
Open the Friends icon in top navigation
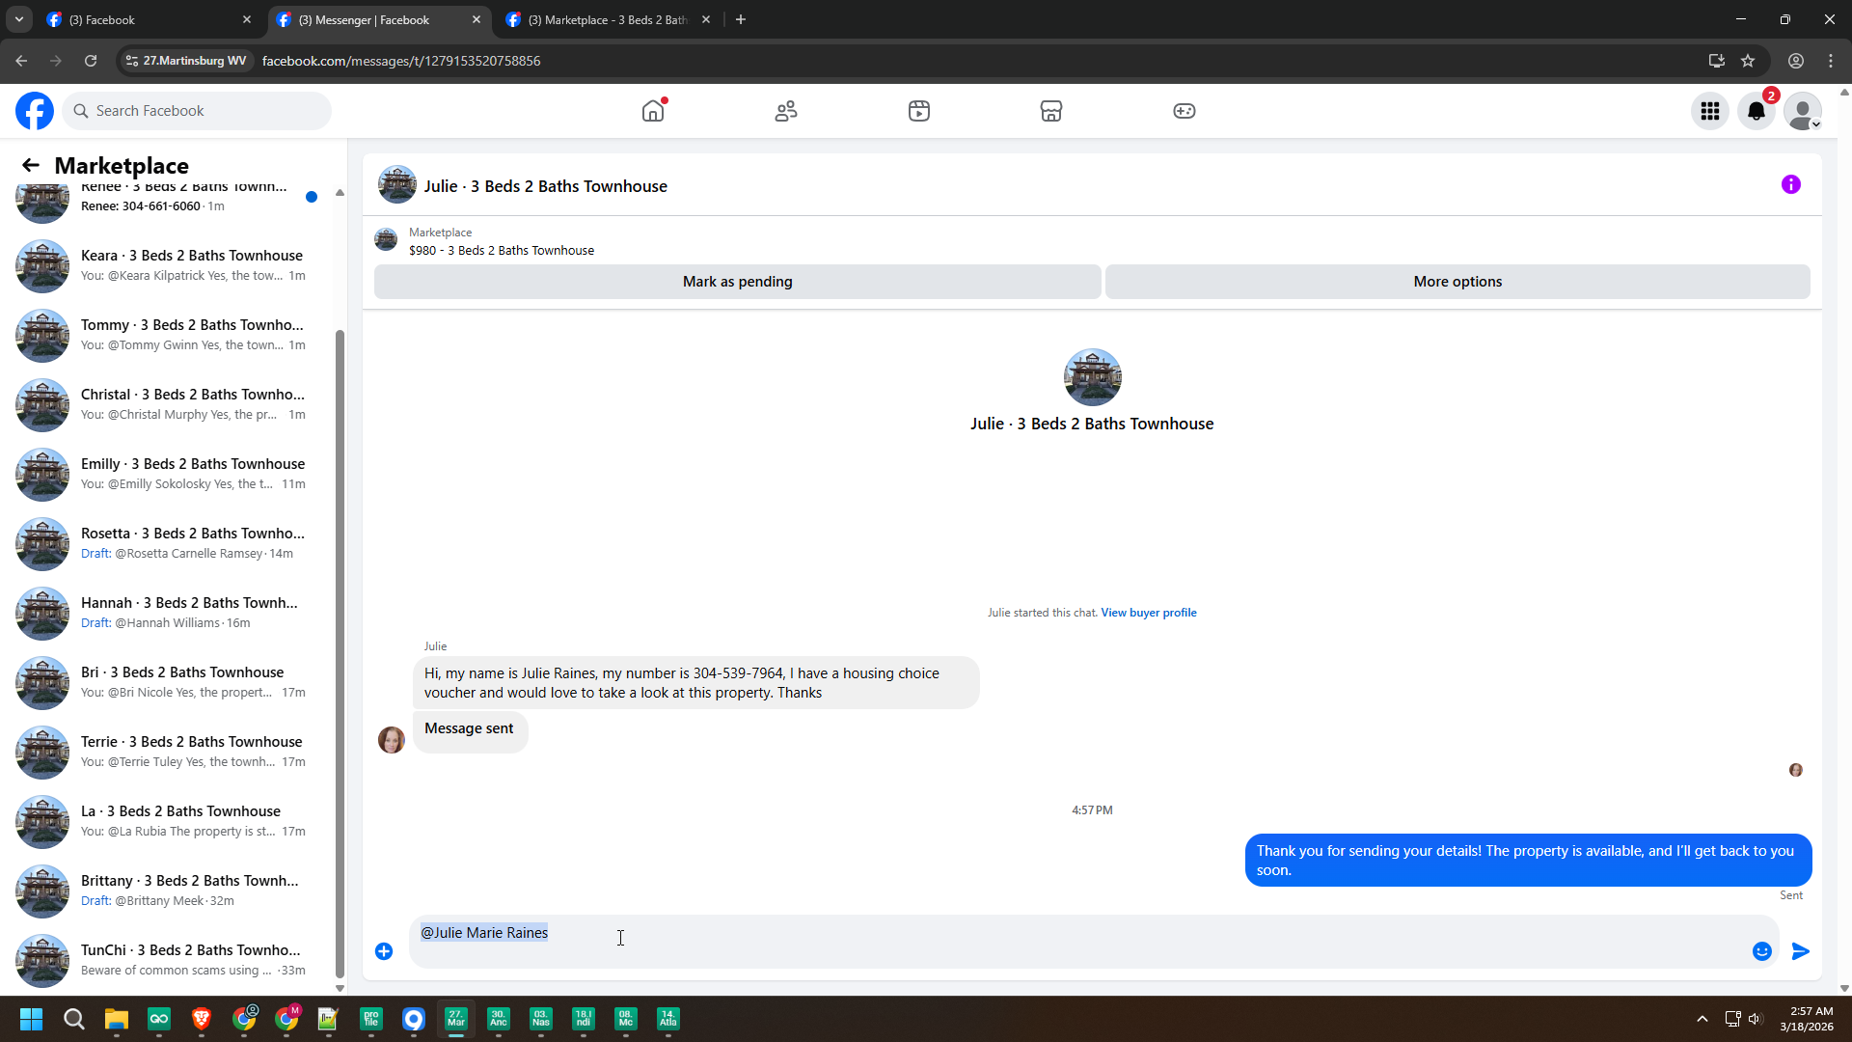pyautogui.click(x=786, y=111)
